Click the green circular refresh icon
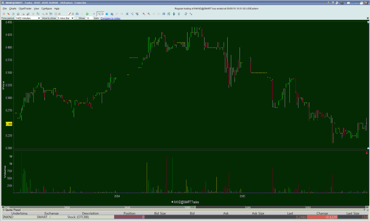Image resolution: width=370 pixels, height=221 pixels. [x=87, y=14]
